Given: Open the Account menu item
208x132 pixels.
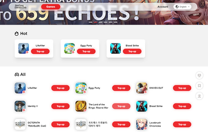Looking at the screenshot, I should 163,7.
